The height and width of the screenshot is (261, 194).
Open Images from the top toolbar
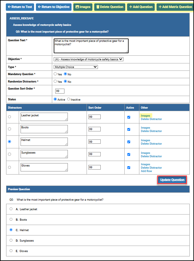coord(83,7)
